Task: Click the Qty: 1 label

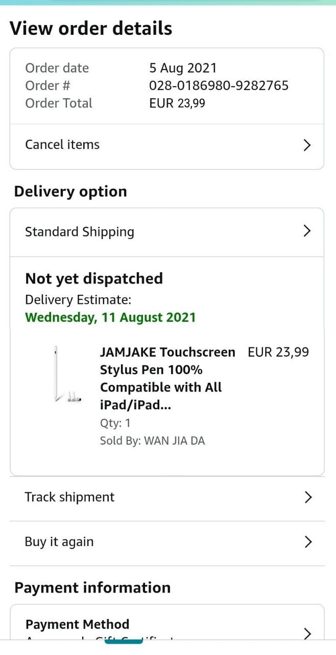Action: (115, 423)
